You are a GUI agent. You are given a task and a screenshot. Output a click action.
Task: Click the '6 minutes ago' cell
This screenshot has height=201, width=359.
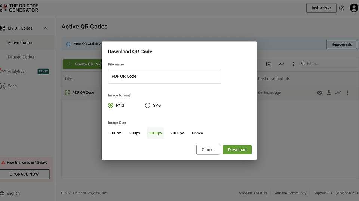click(x=270, y=93)
